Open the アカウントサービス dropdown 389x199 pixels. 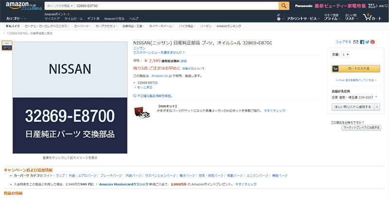303,18
